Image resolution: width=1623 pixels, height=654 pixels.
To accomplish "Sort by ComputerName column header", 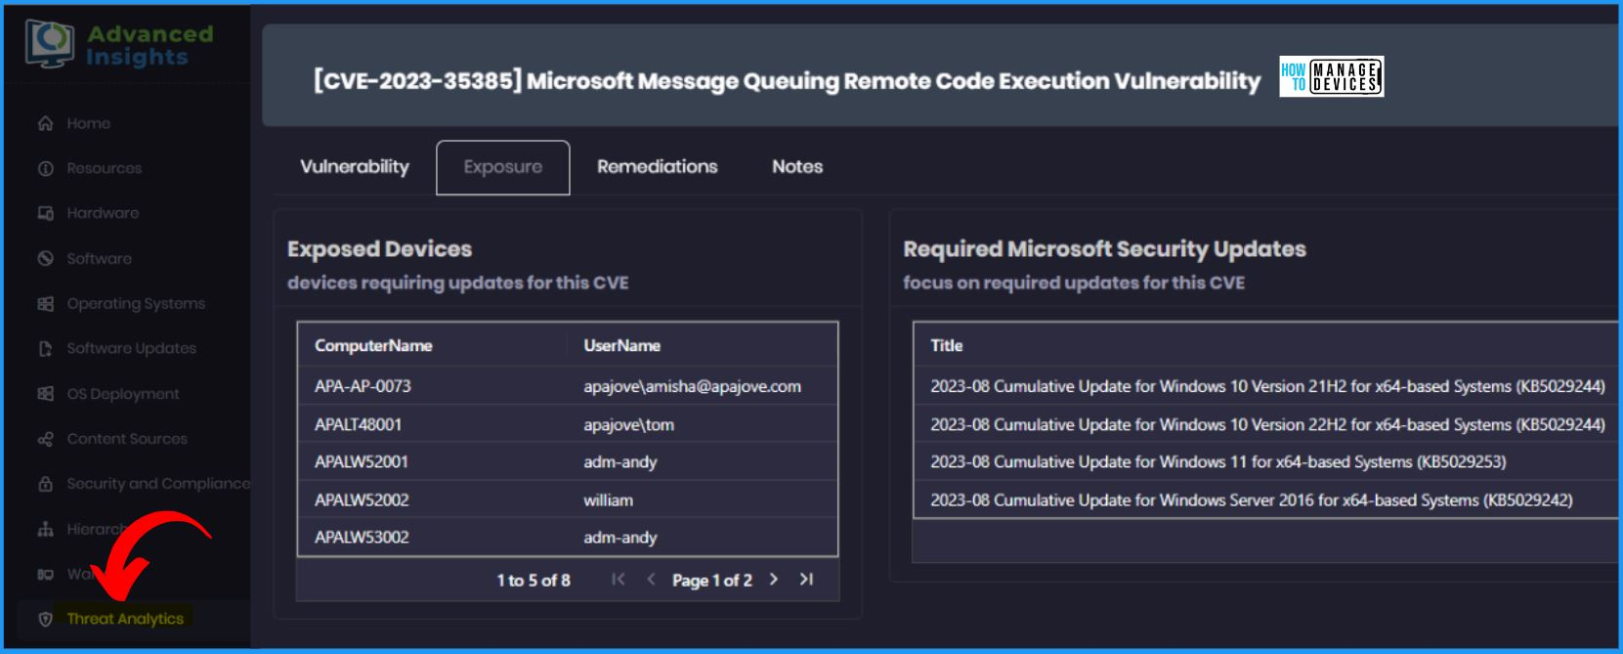I will pyautogui.click(x=373, y=346).
